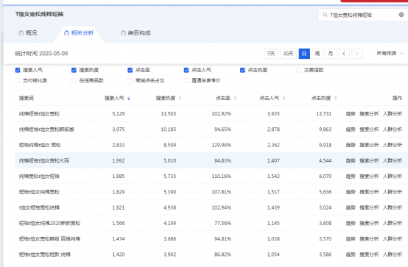408x267 pixels.
Task: Open 搜索分析 for the 1,821 search row
Action: [369, 207]
